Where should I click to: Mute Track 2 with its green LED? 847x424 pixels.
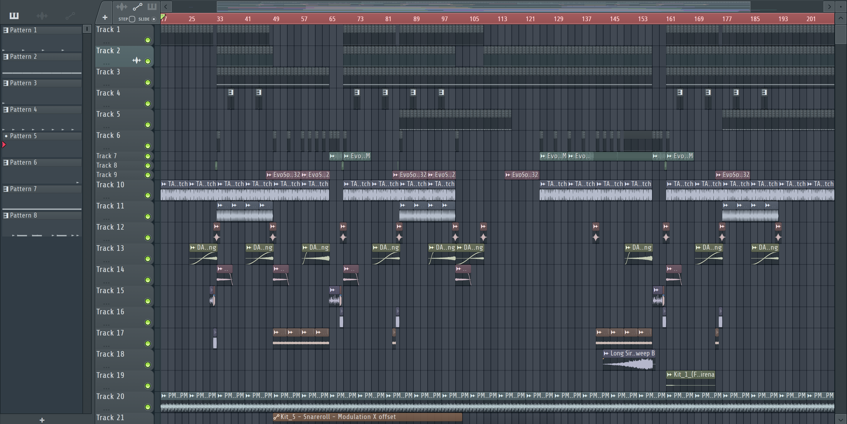[x=148, y=61]
